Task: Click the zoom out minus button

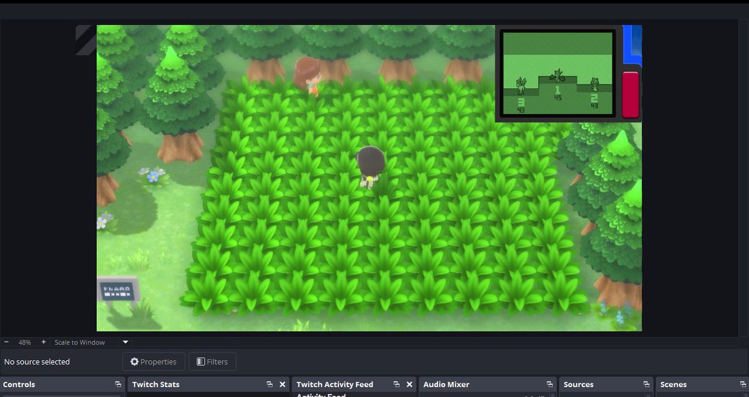Action: point(6,342)
